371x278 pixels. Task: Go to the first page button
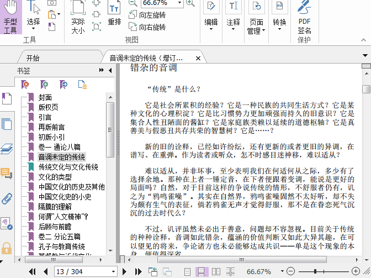tap(32, 271)
